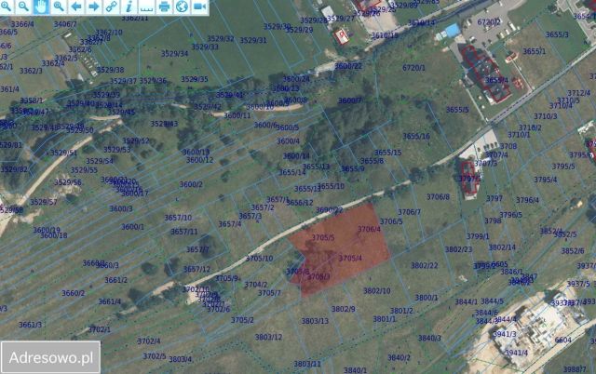Click parcel label 3840/3
This screenshot has height=374, width=596.
[x=429, y=338]
